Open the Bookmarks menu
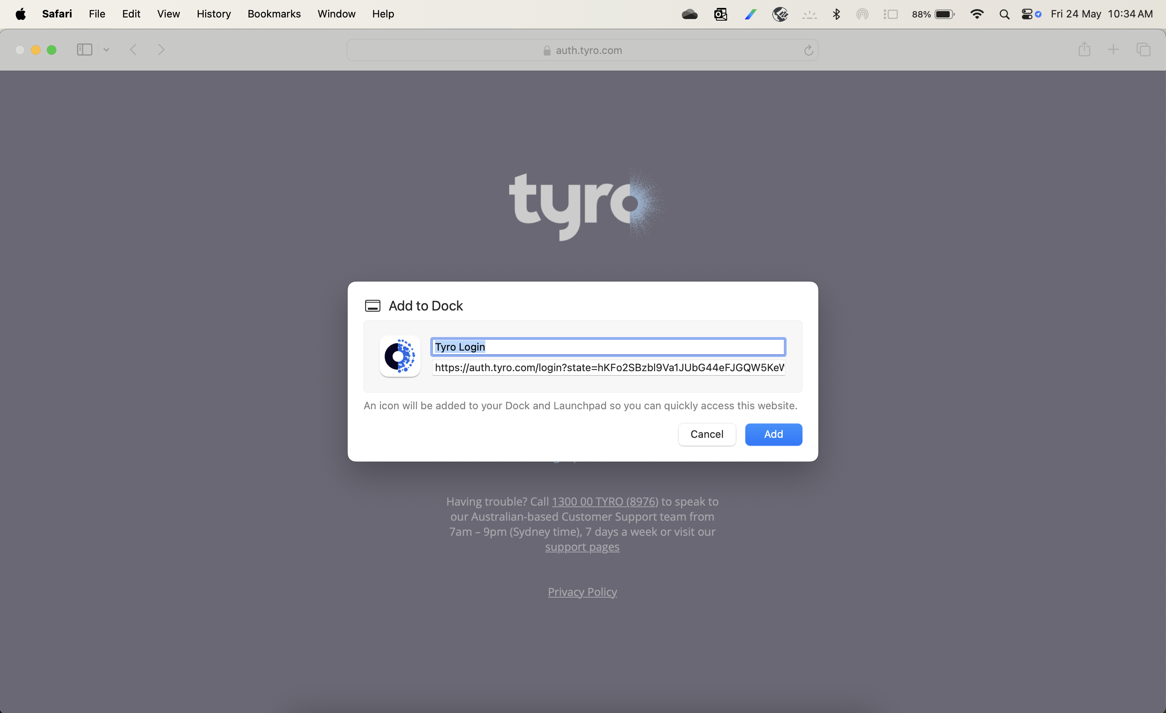The width and height of the screenshot is (1166, 713). 274,14
